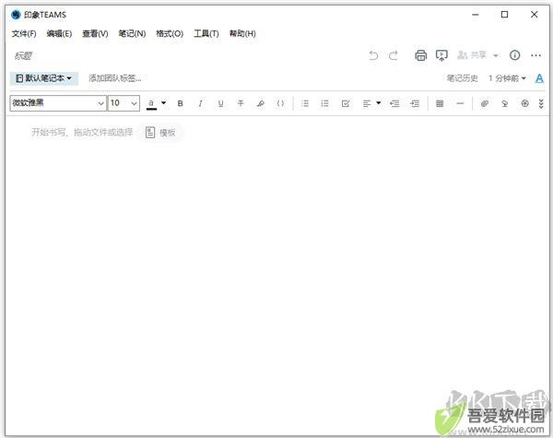Click the 印象TEAMS app icon in title bar
This screenshot has width=553, height=438.
[x=17, y=15]
